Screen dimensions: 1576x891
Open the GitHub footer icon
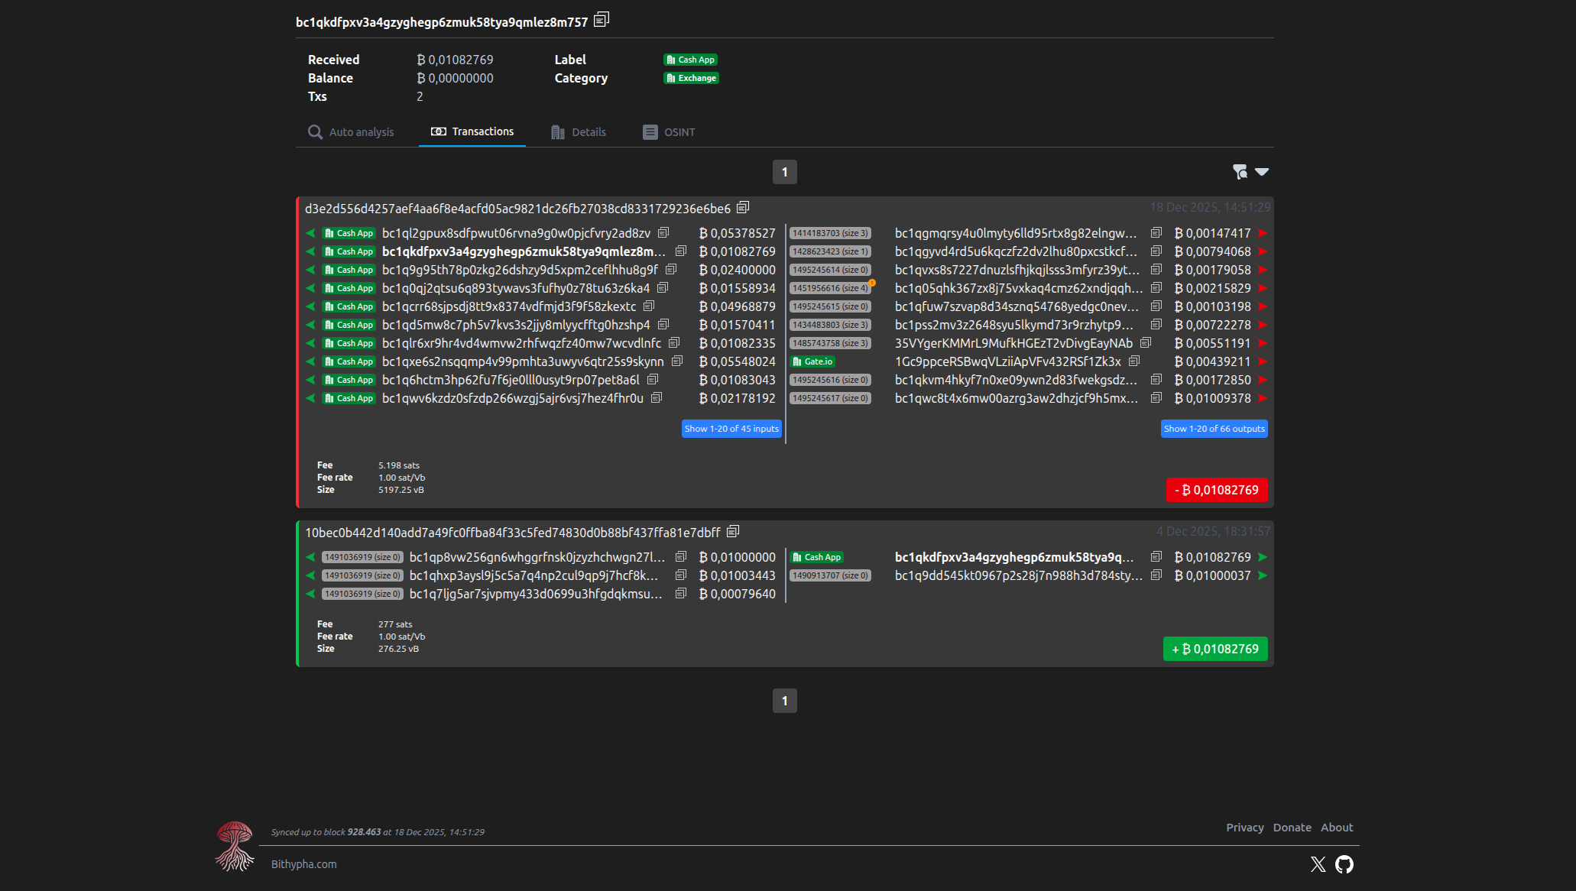pyautogui.click(x=1344, y=864)
